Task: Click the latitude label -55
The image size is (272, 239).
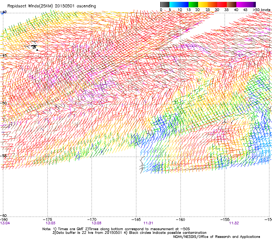Action: pos(3,156)
